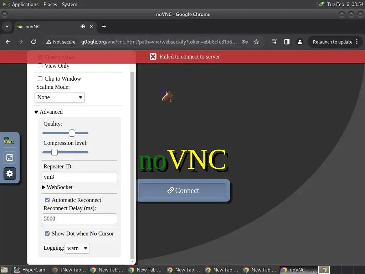Image resolution: width=365 pixels, height=274 pixels.
Task: Expand the WebSocket section
Action: 57,187
